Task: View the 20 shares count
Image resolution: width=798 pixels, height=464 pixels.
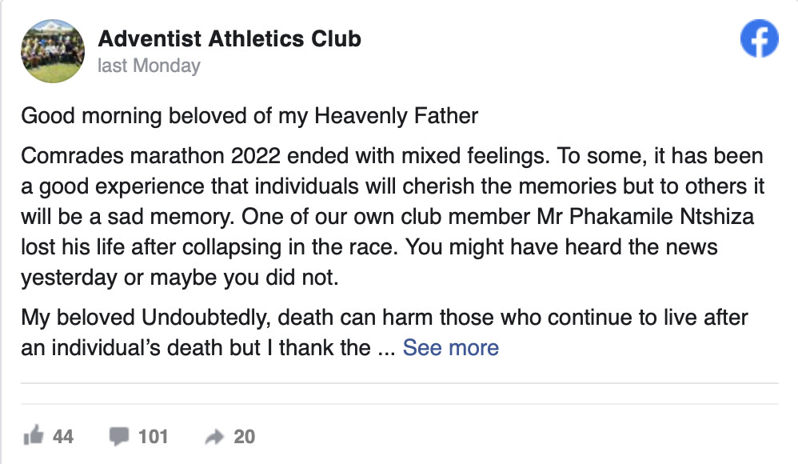Action: 244,436
